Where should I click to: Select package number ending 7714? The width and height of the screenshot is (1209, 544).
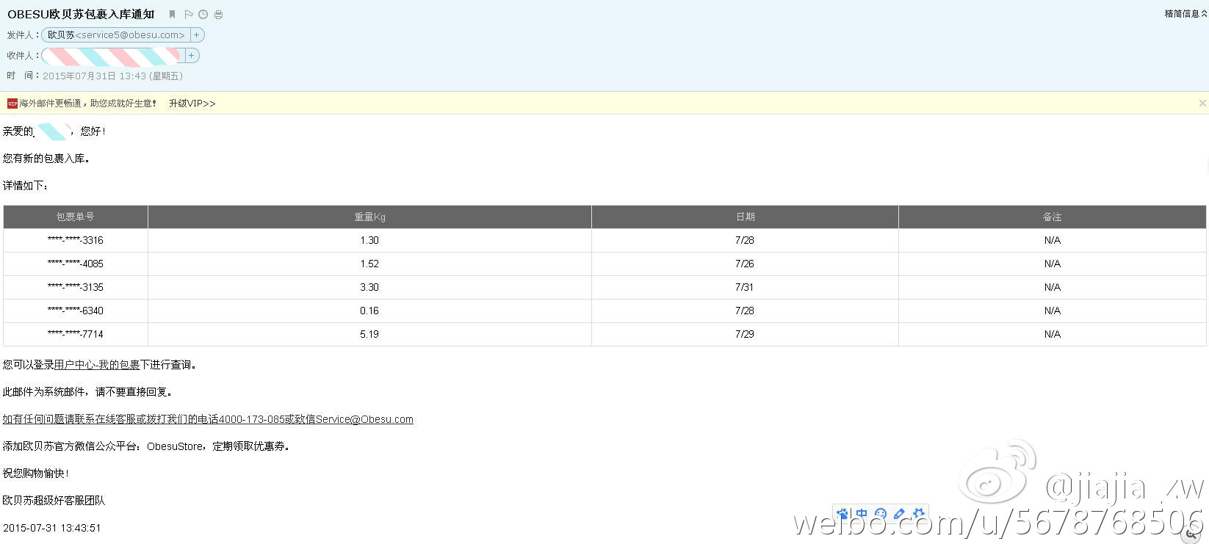click(x=76, y=335)
